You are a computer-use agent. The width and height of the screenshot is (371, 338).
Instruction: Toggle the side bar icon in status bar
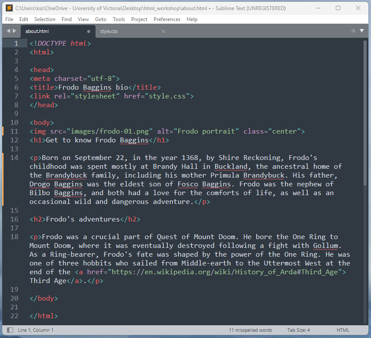point(10,330)
